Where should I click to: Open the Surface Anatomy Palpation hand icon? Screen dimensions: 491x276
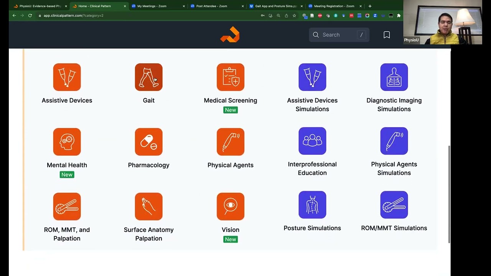148,207
